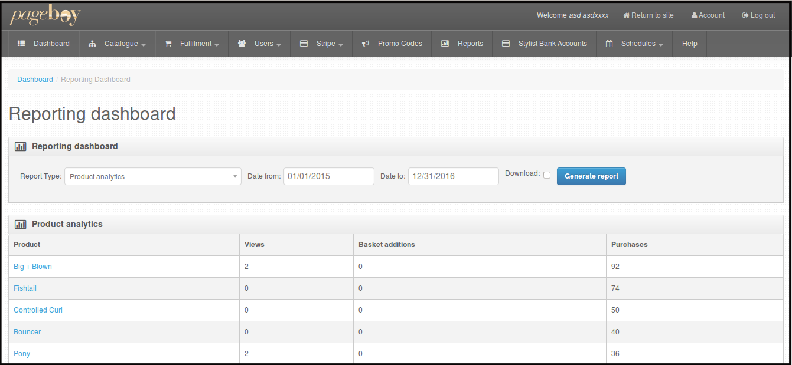The height and width of the screenshot is (365, 792).
Task: Click the Generate report button
Action: click(591, 176)
